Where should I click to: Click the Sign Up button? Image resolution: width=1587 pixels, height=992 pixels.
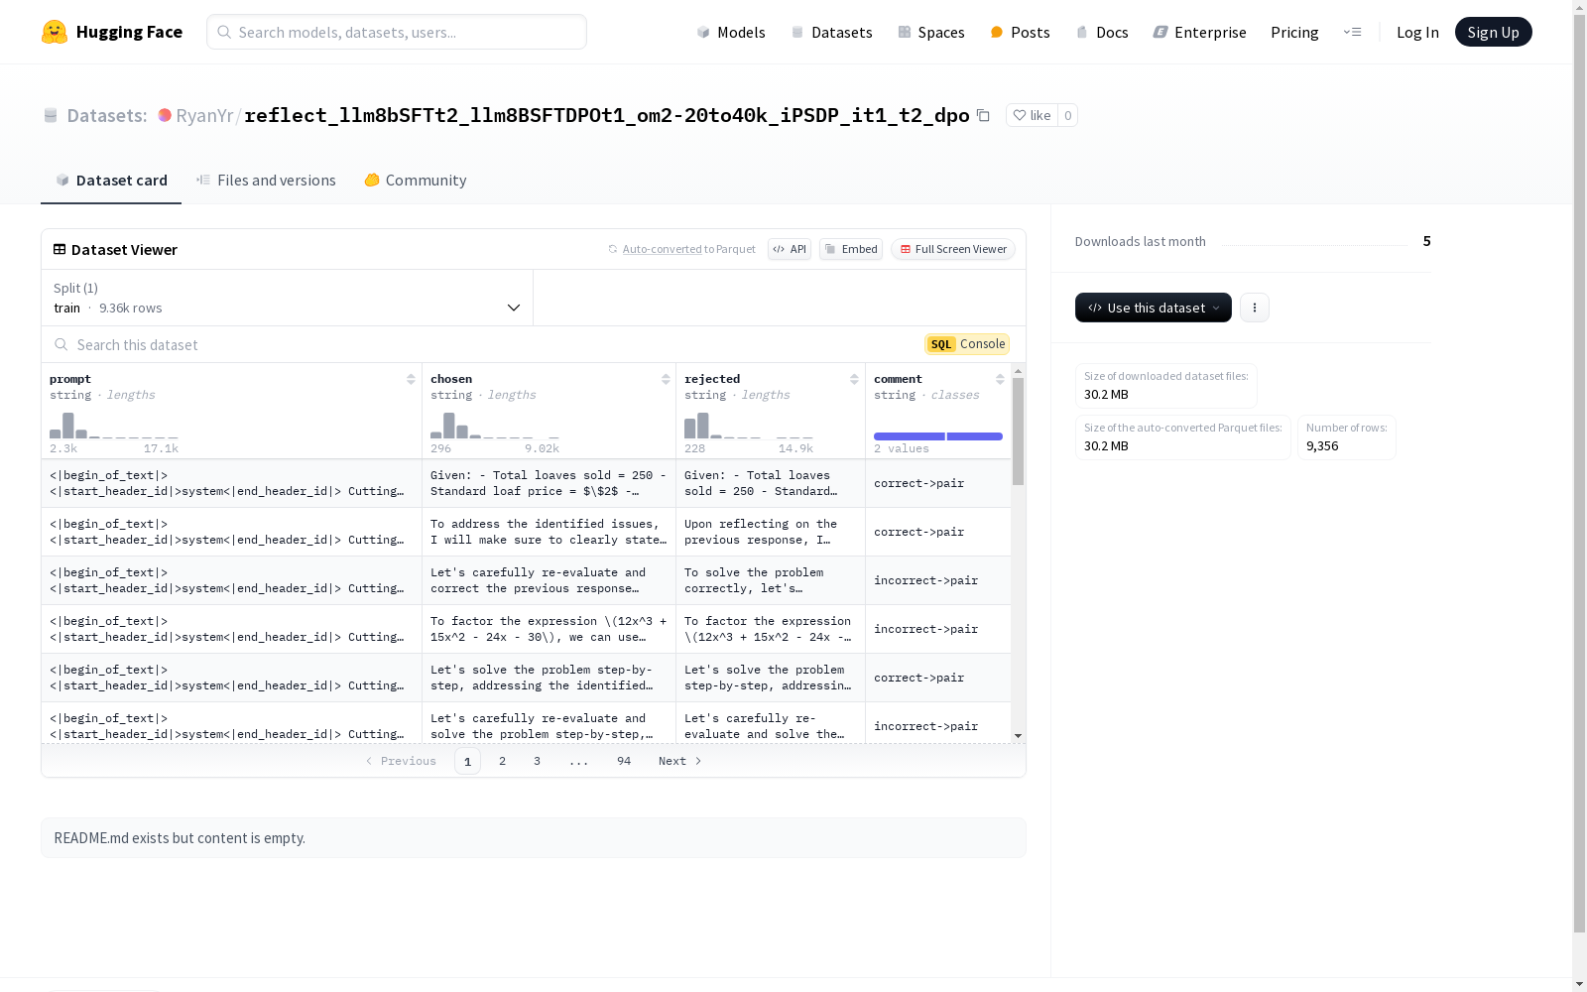[1493, 32]
